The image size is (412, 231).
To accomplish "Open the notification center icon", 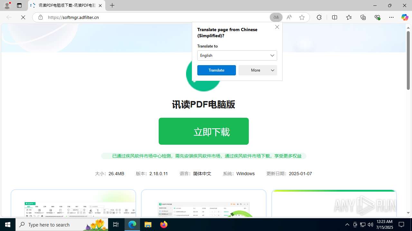I will [x=401, y=225].
